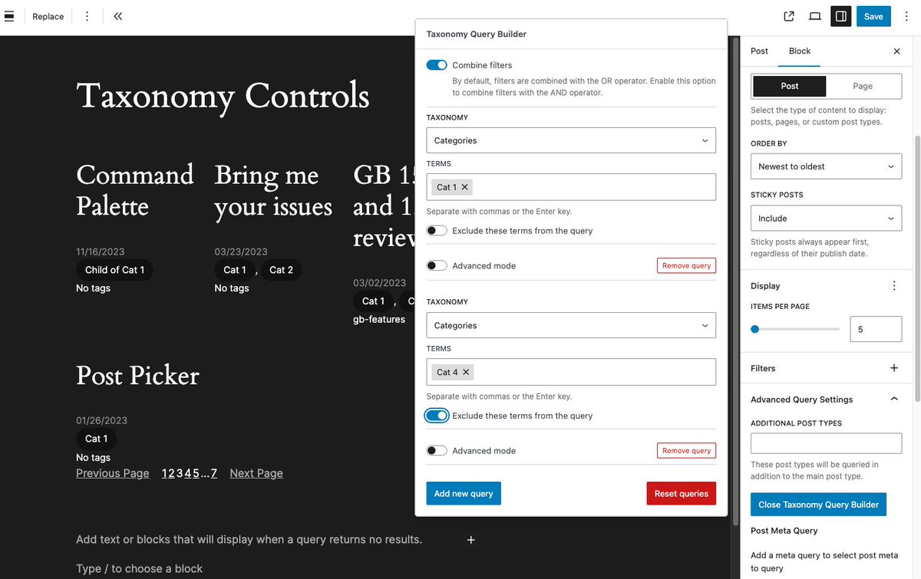Remove the Cat 4 taxonomy query
This screenshot has width=921, height=579.
pos(686,450)
